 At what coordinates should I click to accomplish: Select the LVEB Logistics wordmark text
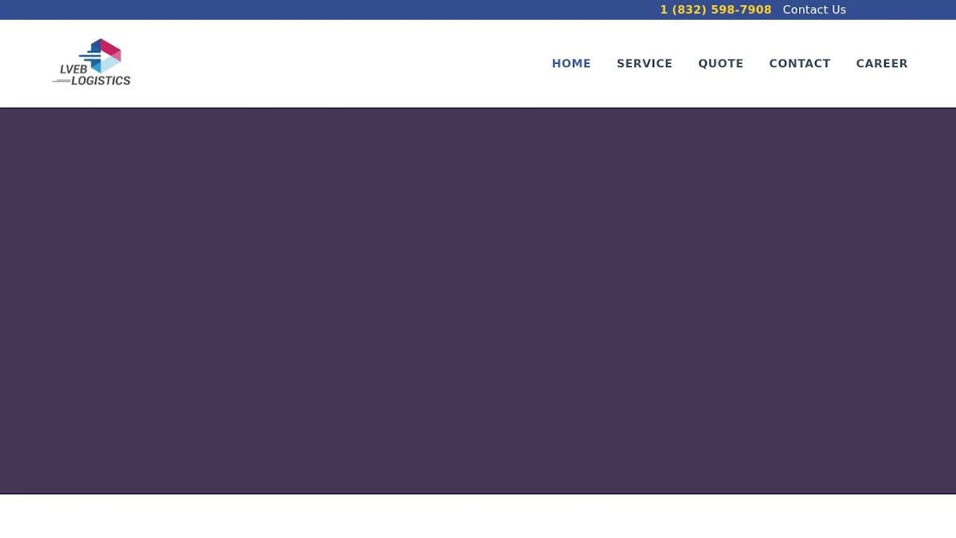click(x=95, y=75)
